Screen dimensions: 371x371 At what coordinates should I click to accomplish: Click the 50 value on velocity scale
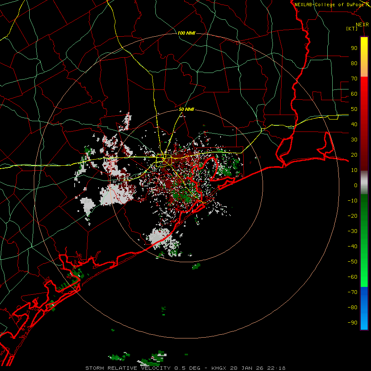click(354, 109)
